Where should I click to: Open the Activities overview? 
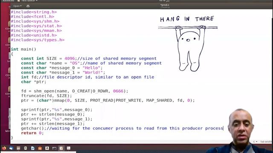(x=8, y=1)
